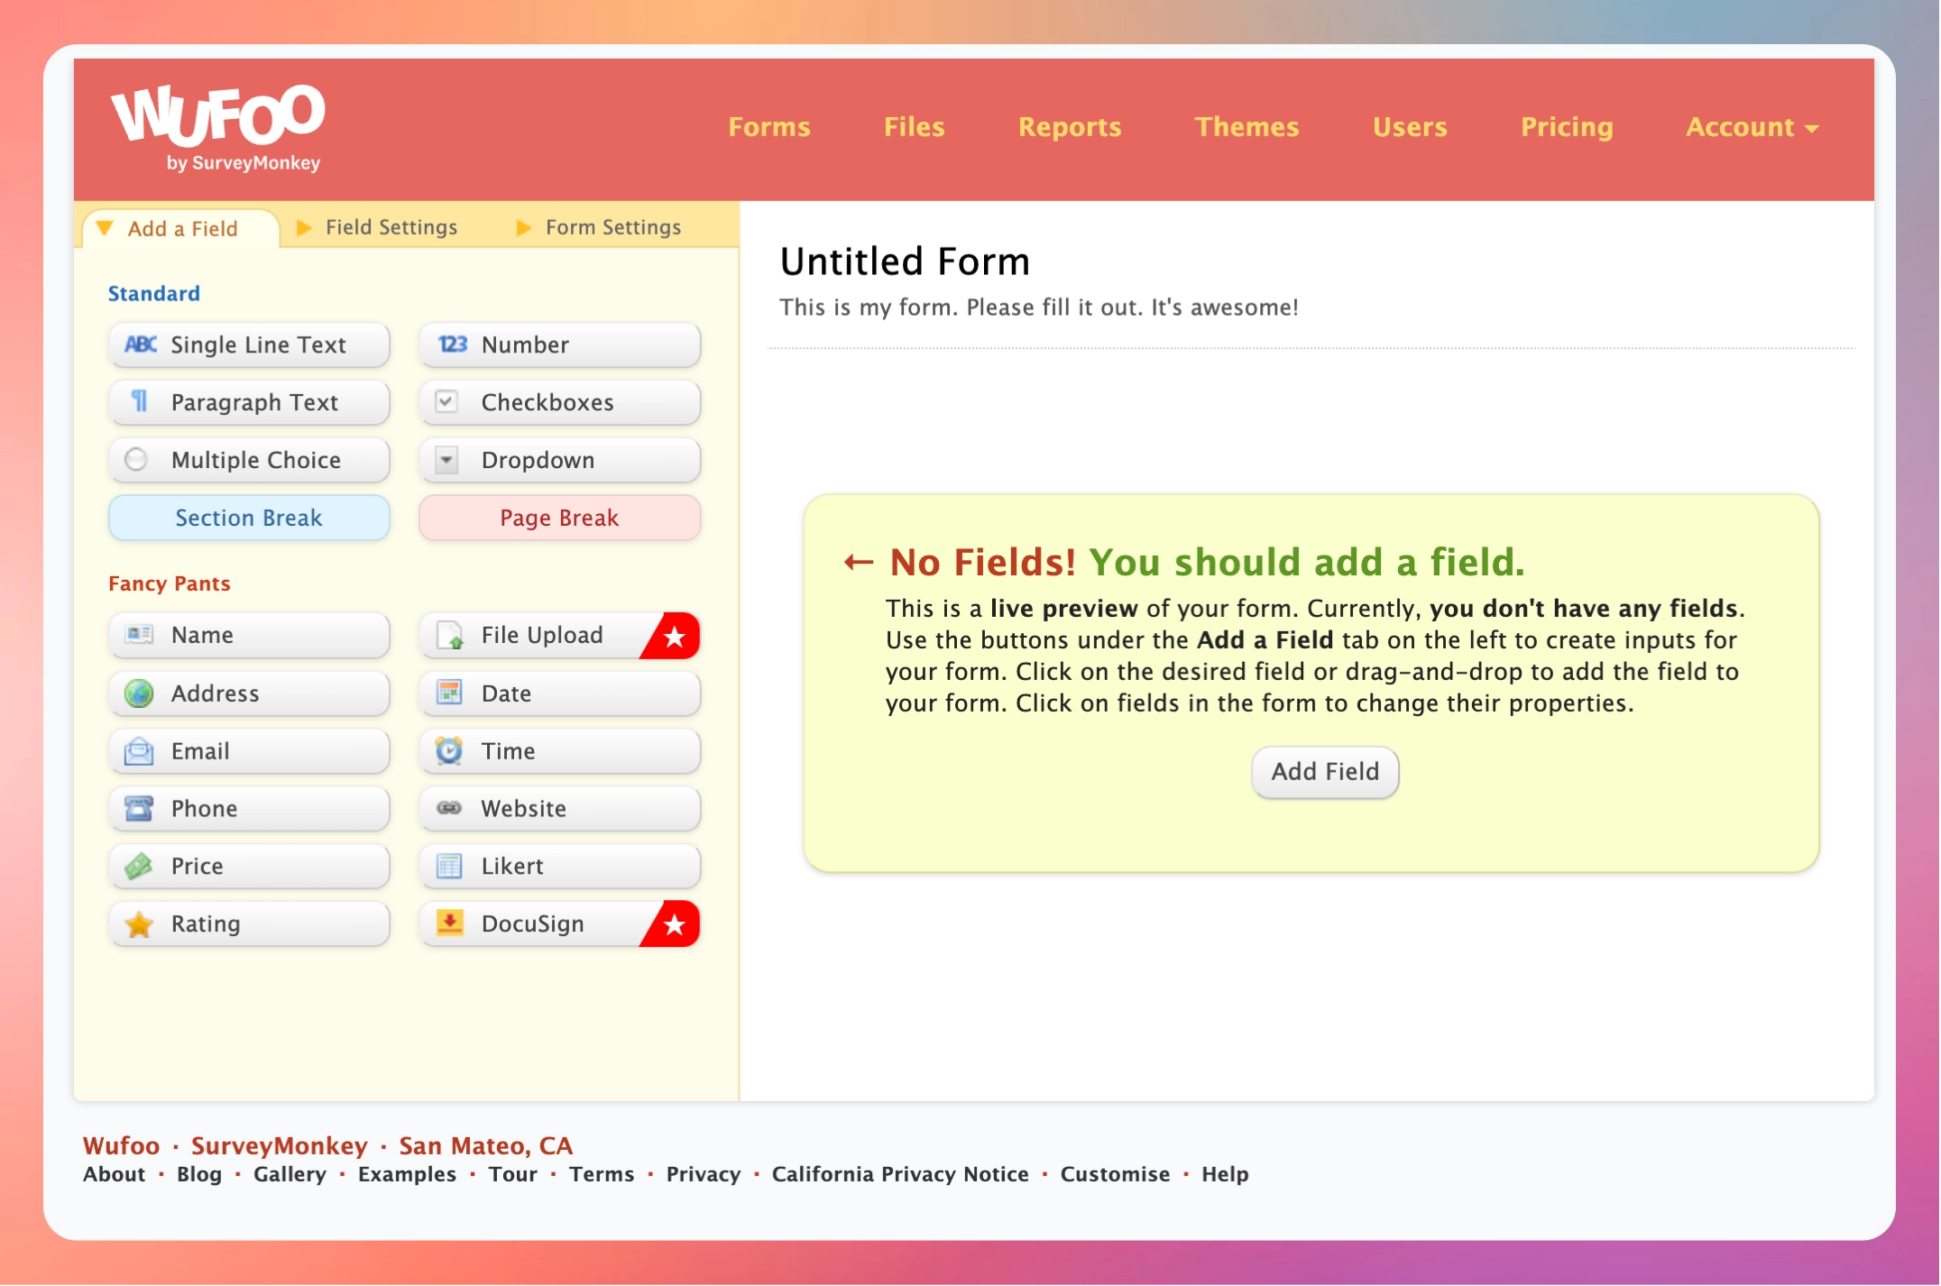Screen dimensions: 1941x1286
Task: Open the Terms footer link
Action: point(602,1173)
